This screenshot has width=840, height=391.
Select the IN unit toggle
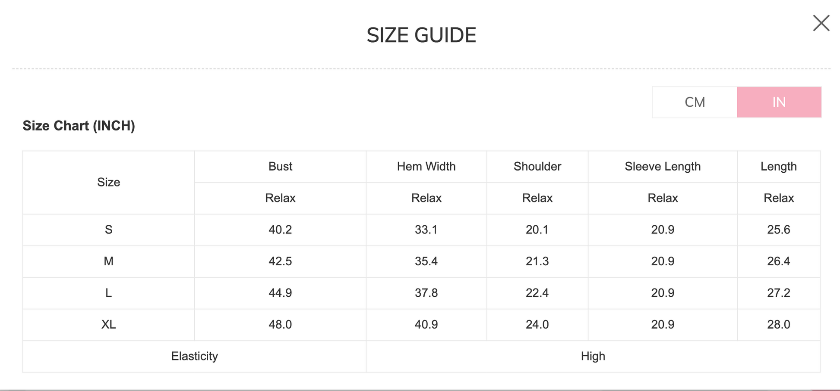coord(779,102)
